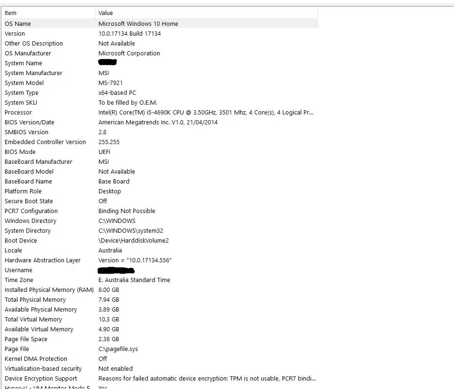Click the value C:\pagefile.sys
Image resolution: width=454 pixels, height=389 pixels.
coord(118,349)
